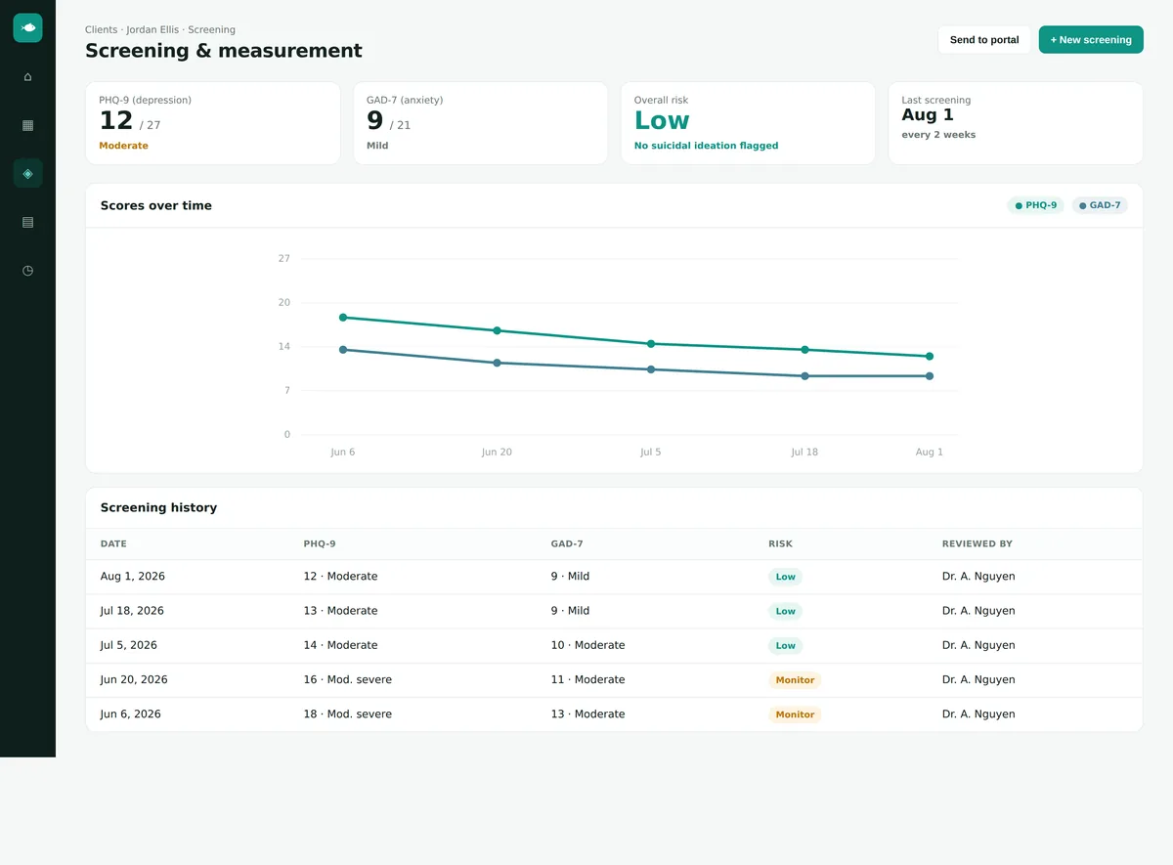The width and height of the screenshot is (1173, 865).
Task: Select PHQ-9 data point at Jun 6
Action: [x=343, y=318]
